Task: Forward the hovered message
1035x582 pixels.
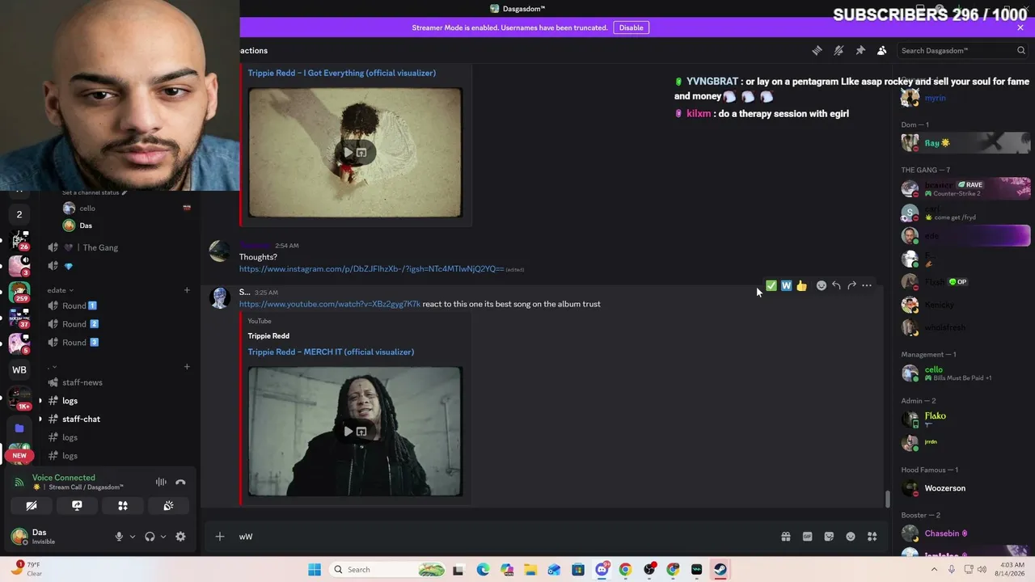Action: click(x=851, y=285)
